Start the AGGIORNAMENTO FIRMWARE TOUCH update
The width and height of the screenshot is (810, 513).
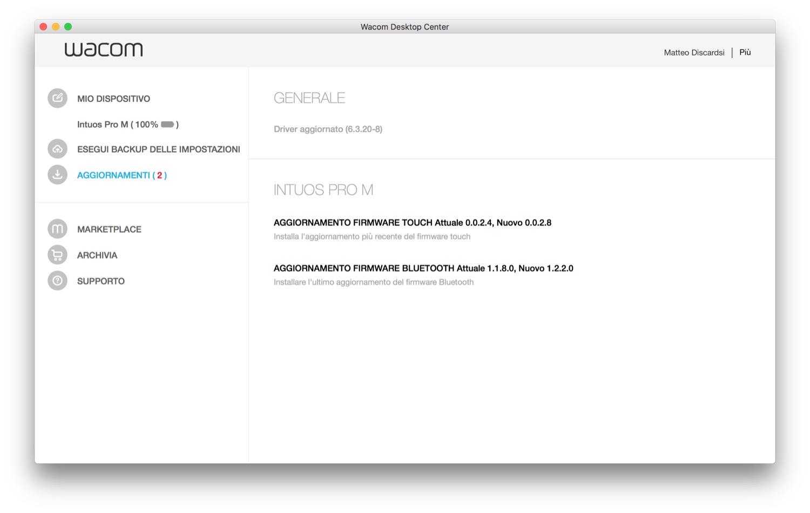tap(413, 223)
